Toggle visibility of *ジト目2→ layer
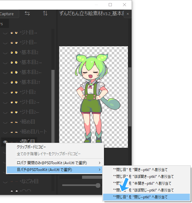The height and width of the screenshot is (203, 192). (x=5, y=102)
